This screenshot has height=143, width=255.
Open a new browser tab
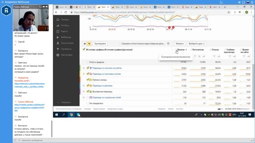[225, 7]
